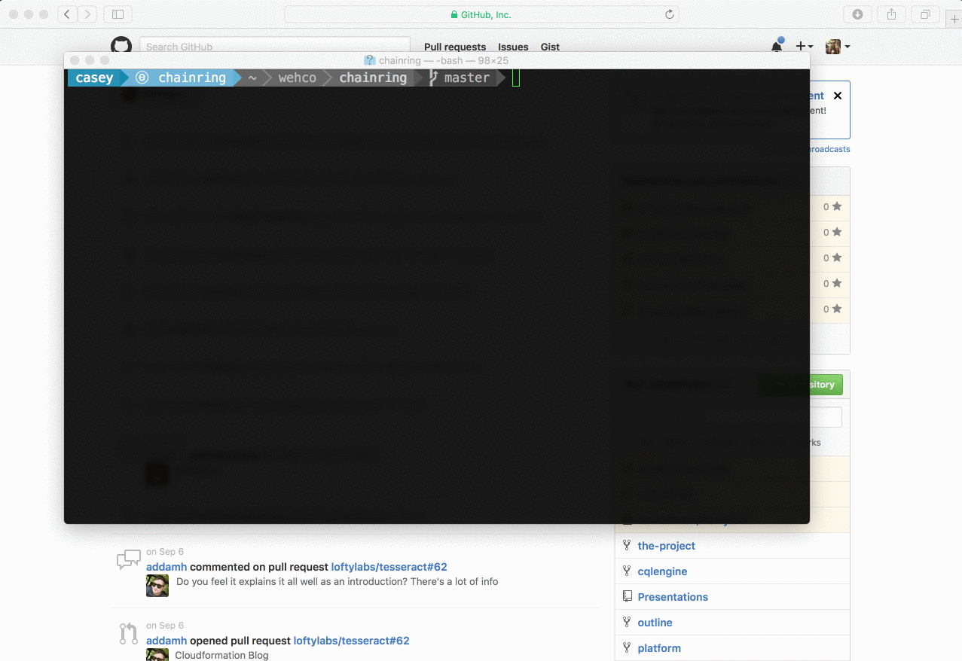Open the GitHub create-new plus dropdown
The height and width of the screenshot is (661, 962).
tap(805, 47)
